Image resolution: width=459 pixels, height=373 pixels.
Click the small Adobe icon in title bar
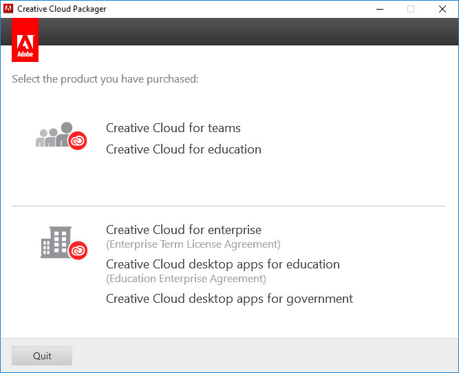point(8,9)
